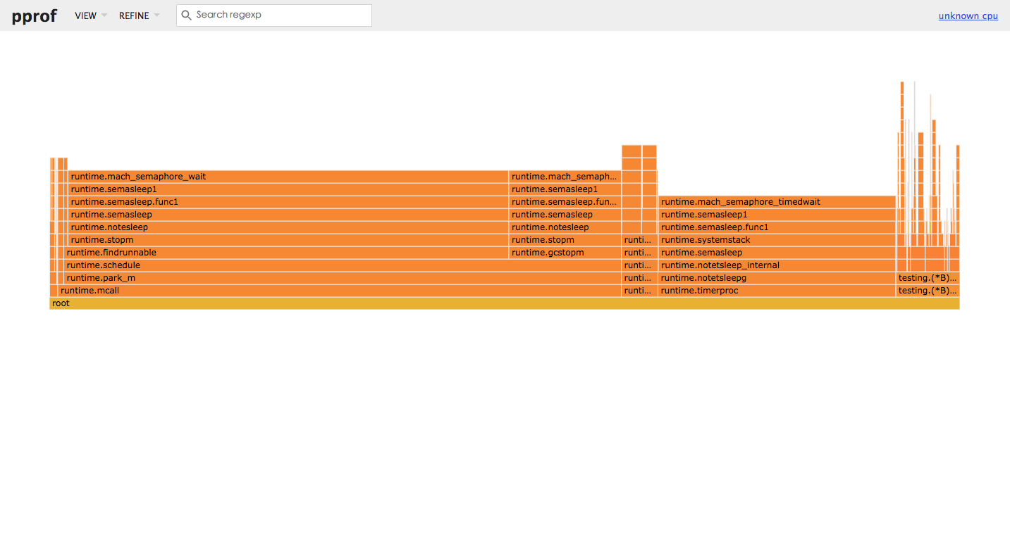
Task: Click the bottom testing.(*B) frame
Action: 928,291
